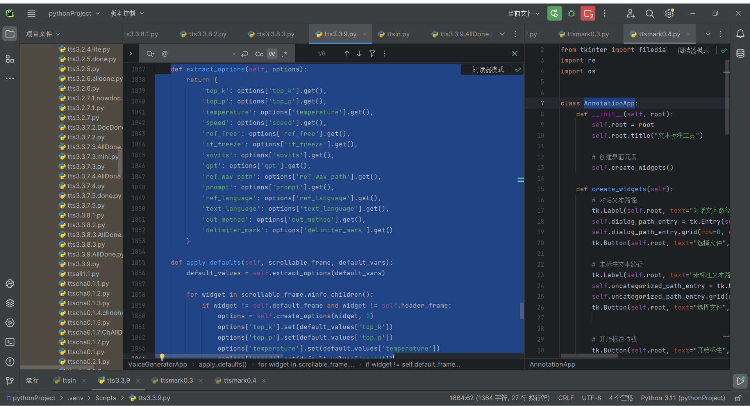Open Python 3.11 interpreter selector
Screen dimensions: 750x406
tap(683, 398)
